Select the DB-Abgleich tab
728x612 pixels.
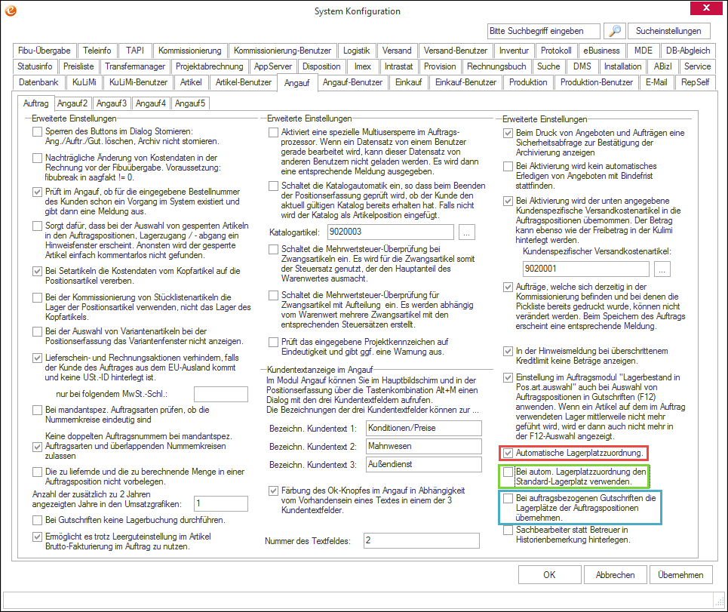(x=688, y=51)
